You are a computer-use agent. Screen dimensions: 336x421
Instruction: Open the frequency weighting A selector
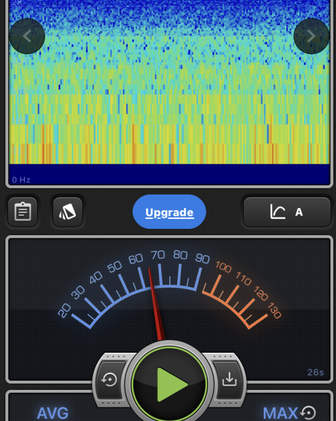click(287, 212)
